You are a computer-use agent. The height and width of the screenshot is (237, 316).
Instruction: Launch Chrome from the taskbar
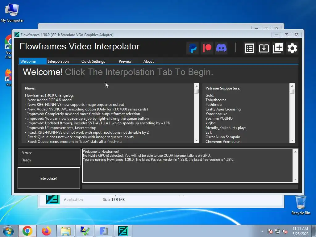[27, 231]
